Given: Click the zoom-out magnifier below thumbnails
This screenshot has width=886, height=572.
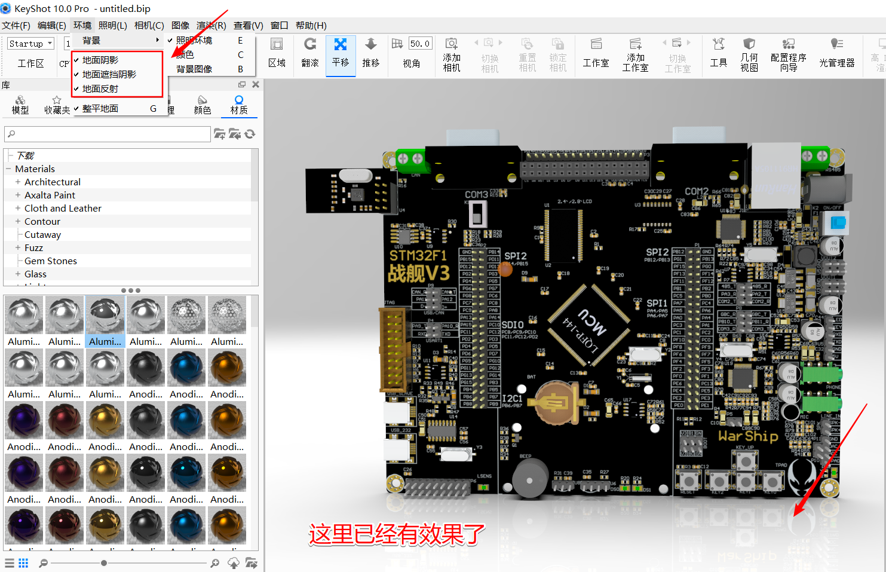Looking at the screenshot, I should [x=43, y=563].
